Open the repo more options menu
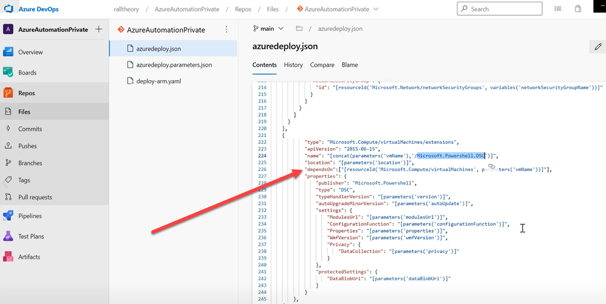Image resolution: width=606 pixels, height=304 pixels. [x=226, y=30]
